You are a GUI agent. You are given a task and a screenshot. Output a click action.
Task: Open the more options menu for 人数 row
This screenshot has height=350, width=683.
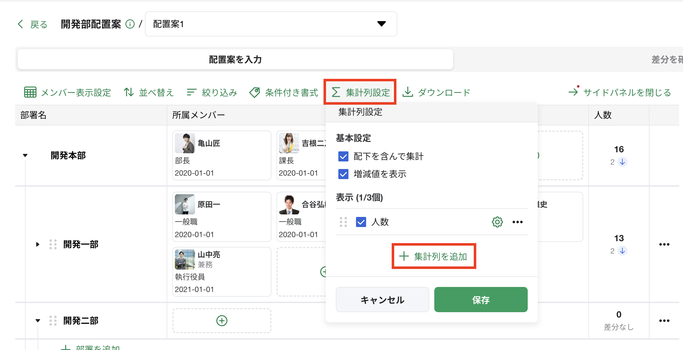click(517, 222)
